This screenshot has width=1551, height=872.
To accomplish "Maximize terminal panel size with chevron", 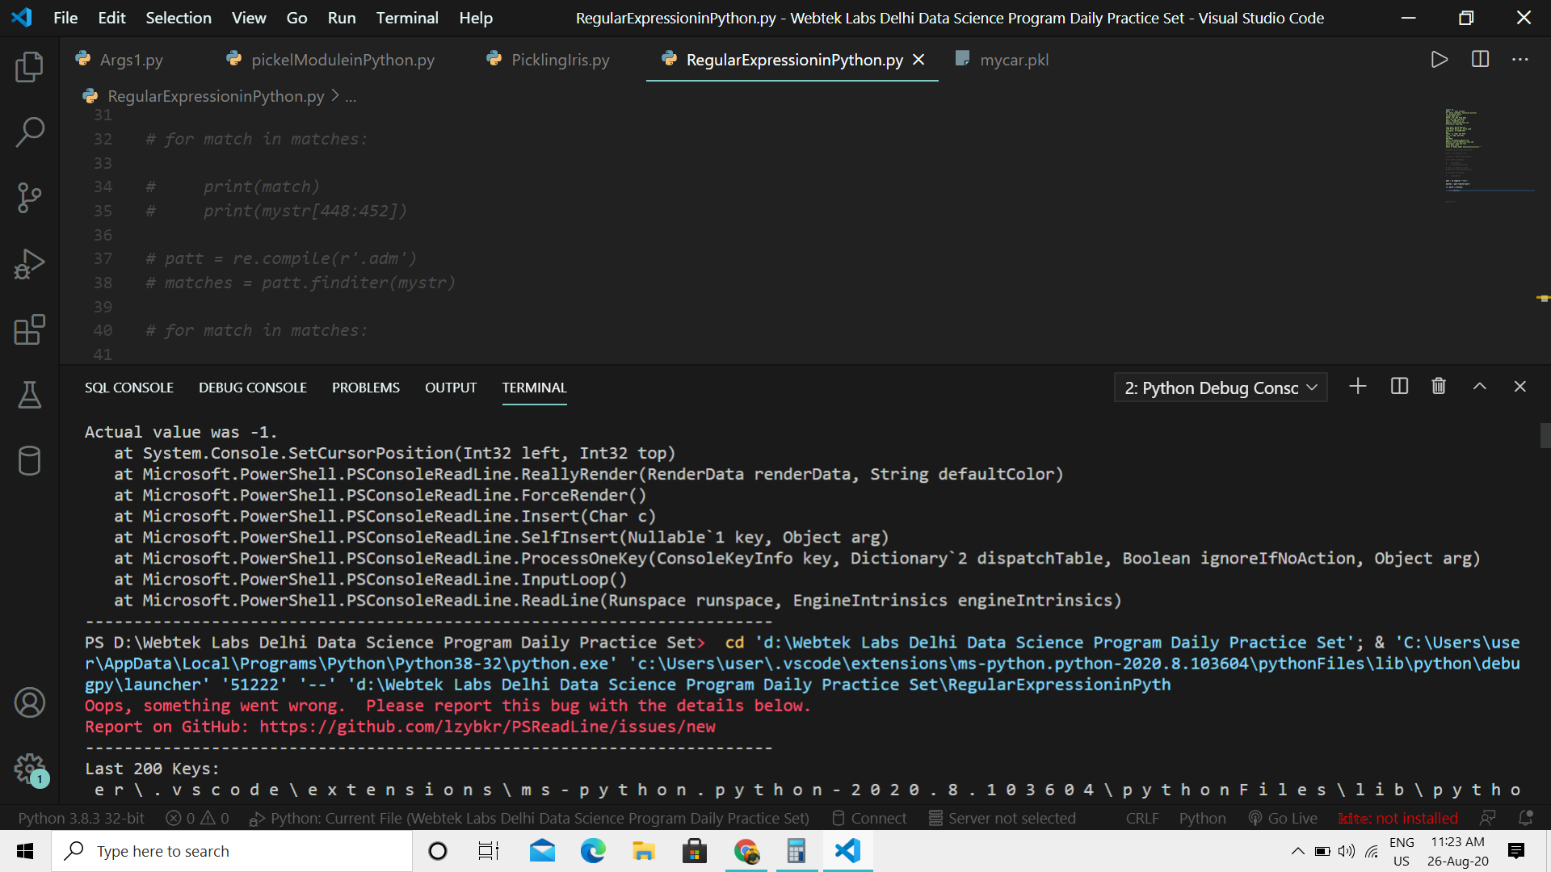I will coord(1479,387).
